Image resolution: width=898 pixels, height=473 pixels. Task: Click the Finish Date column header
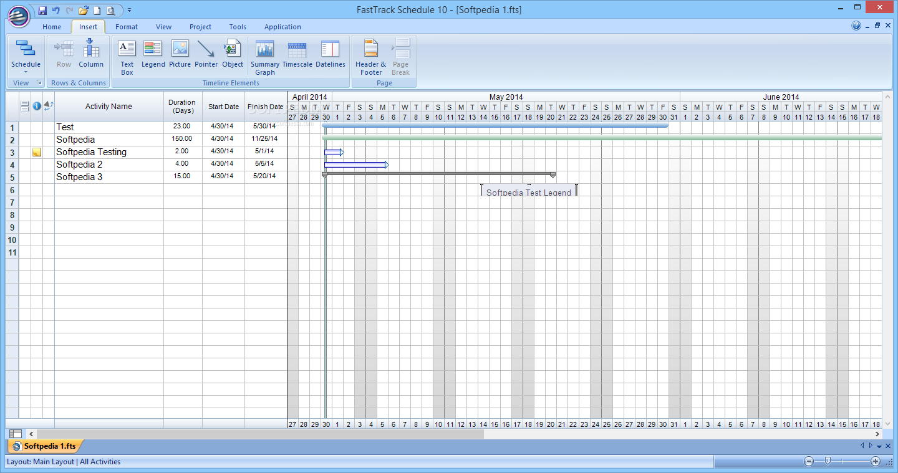(x=266, y=107)
